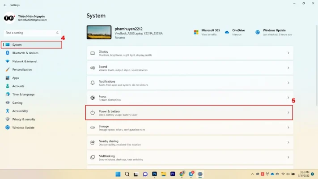The width and height of the screenshot is (318, 179).
Task: Open the Power & battery row chevron
Action: 288,113
